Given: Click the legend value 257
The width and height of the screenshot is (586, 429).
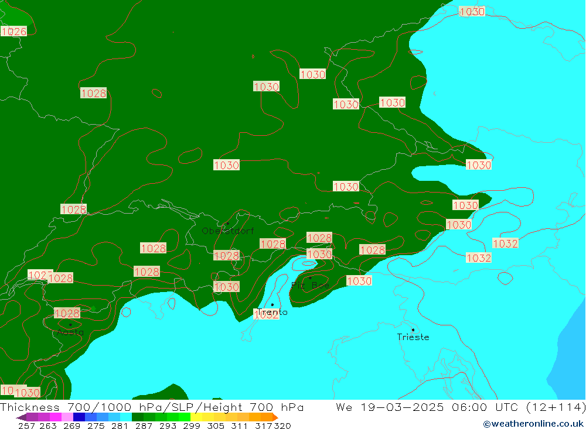Looking at the screenshot, I should (26, 425).
